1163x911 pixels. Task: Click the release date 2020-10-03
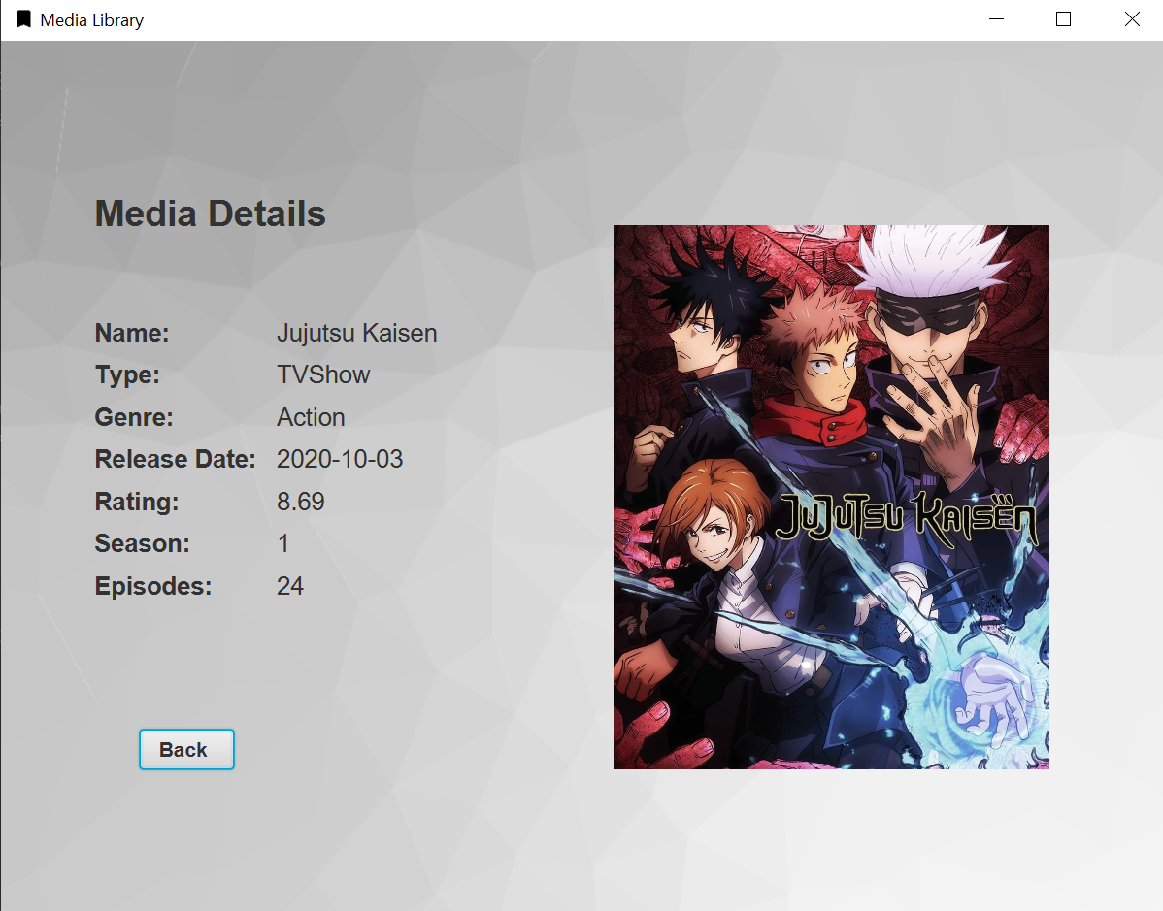(340, 459)
